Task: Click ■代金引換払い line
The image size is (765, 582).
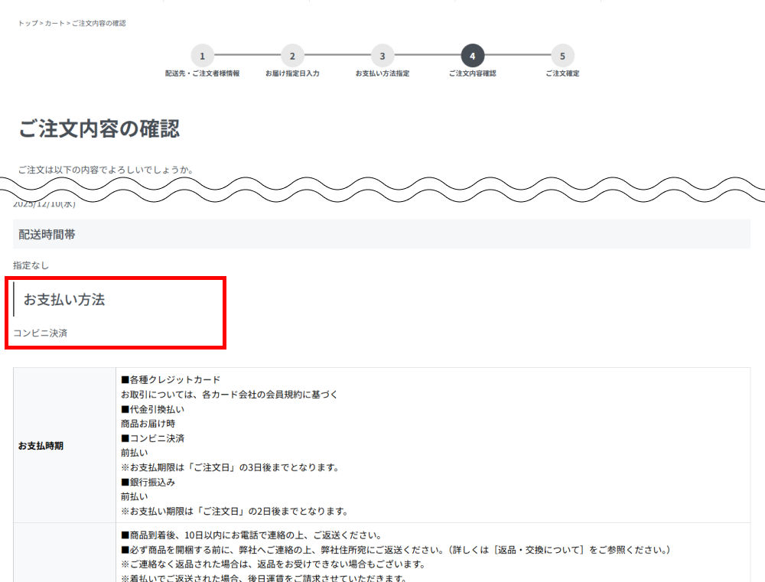Action: (153, 409)
